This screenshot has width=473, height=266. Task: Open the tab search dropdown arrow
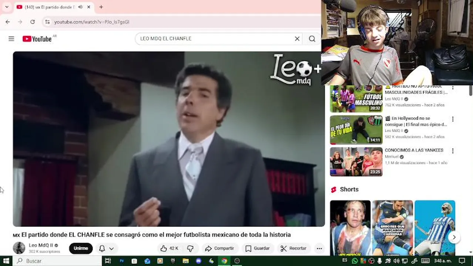coord(7,7)
